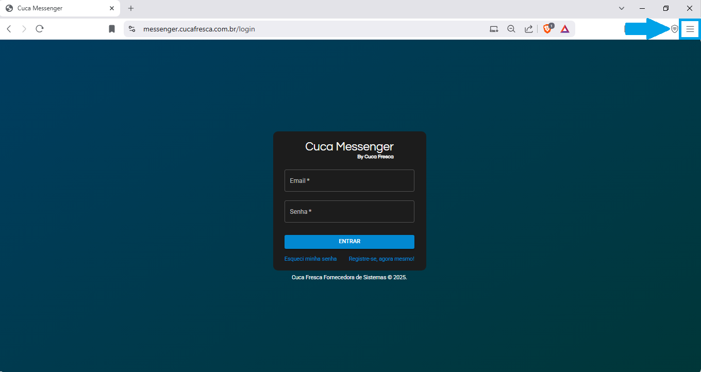Minimize the browser window
The image size is (701, 372).
pyautogui.click(x=642, y=8)
